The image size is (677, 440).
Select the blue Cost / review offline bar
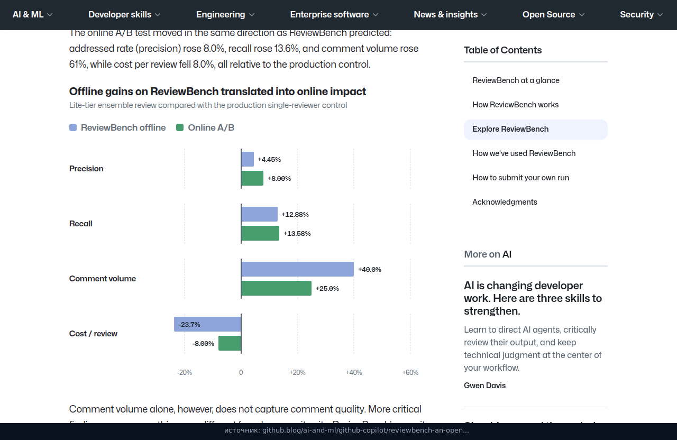(x=208, y=324)
